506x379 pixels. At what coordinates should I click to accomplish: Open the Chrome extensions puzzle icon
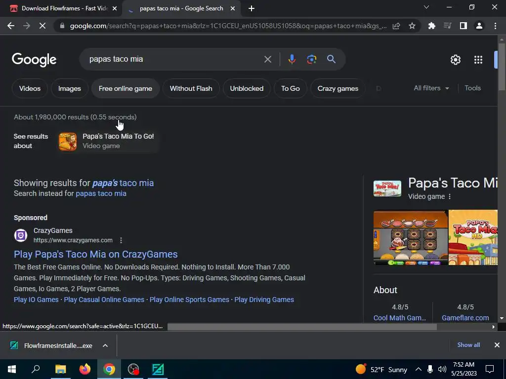431,26
